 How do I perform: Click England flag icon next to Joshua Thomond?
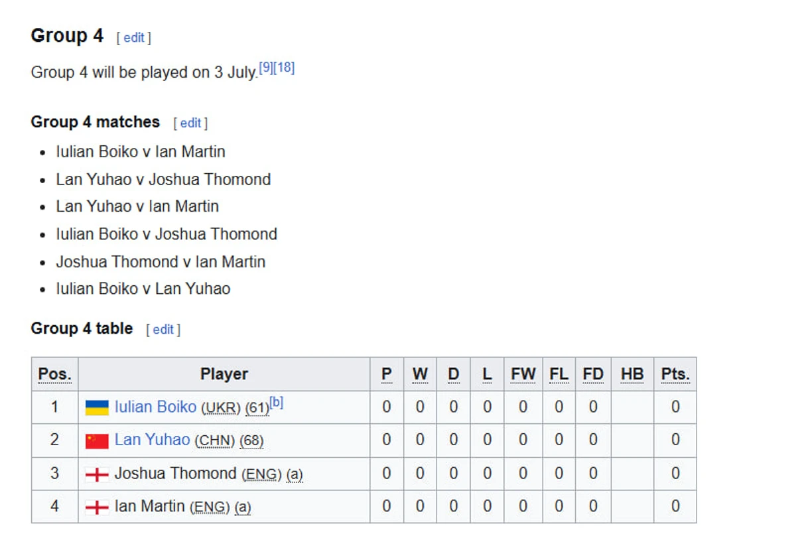coord(97,474)
